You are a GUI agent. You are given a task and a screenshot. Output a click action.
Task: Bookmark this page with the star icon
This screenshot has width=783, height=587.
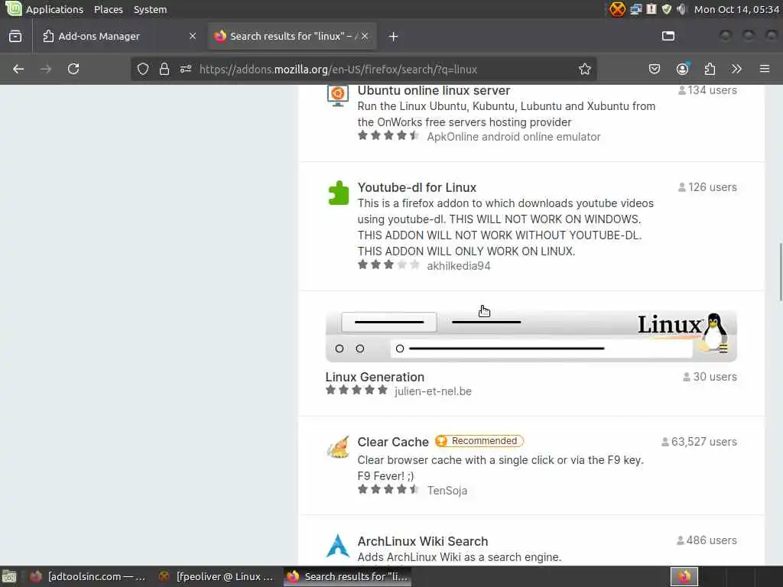pos(585,69)
